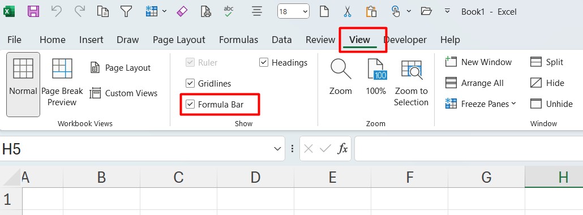583x215 pixels.
Task: Click the Name Box showing H5
Action: pos(136,149)
